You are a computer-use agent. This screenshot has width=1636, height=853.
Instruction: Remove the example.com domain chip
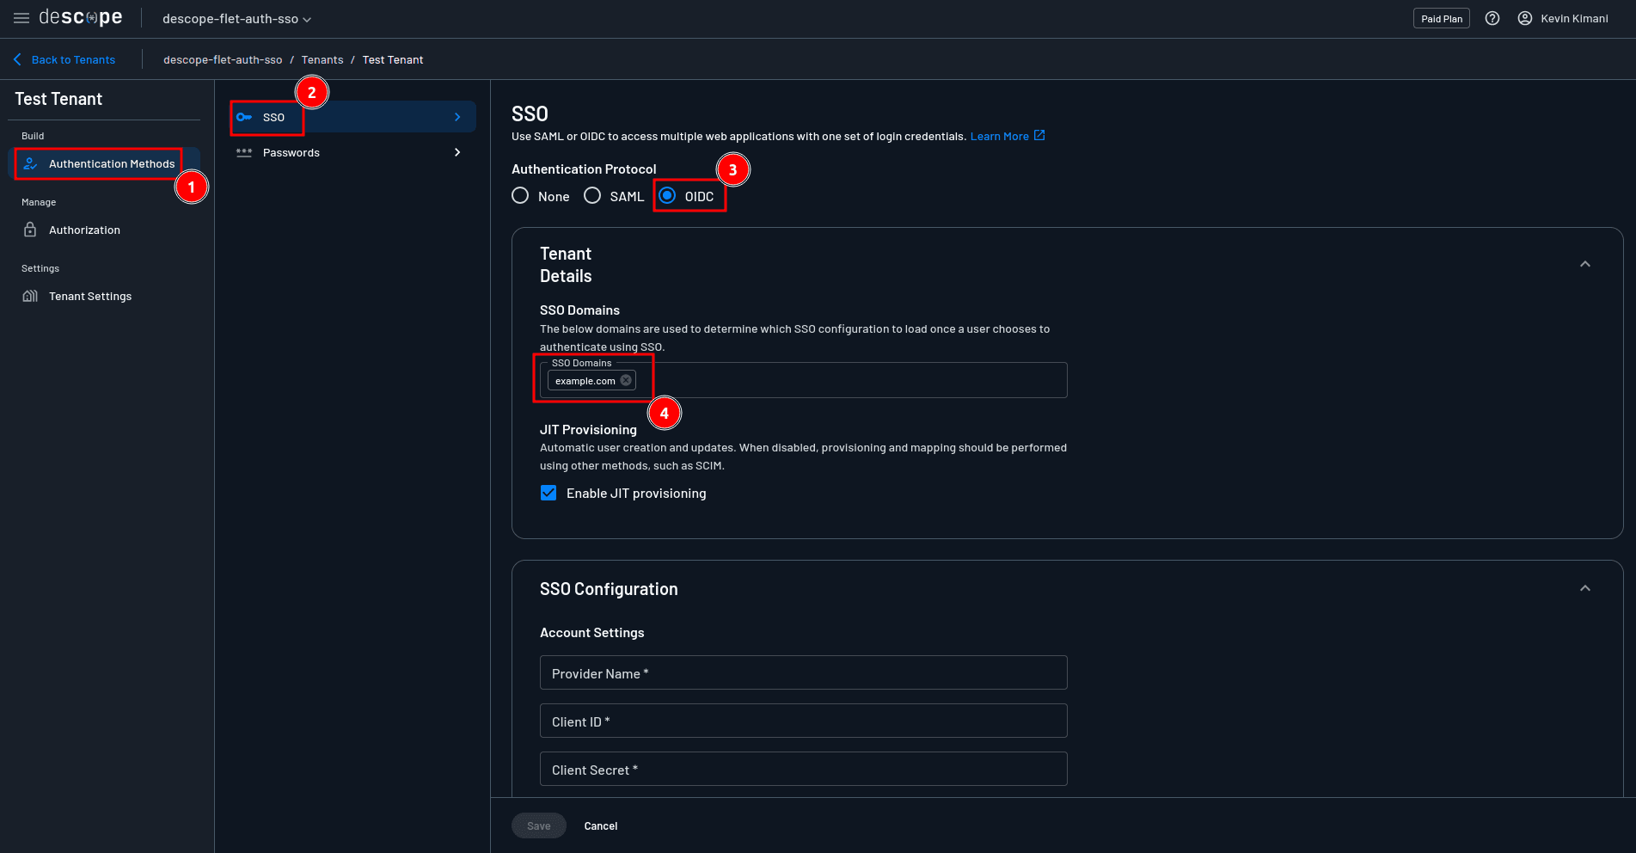[626, 380]
